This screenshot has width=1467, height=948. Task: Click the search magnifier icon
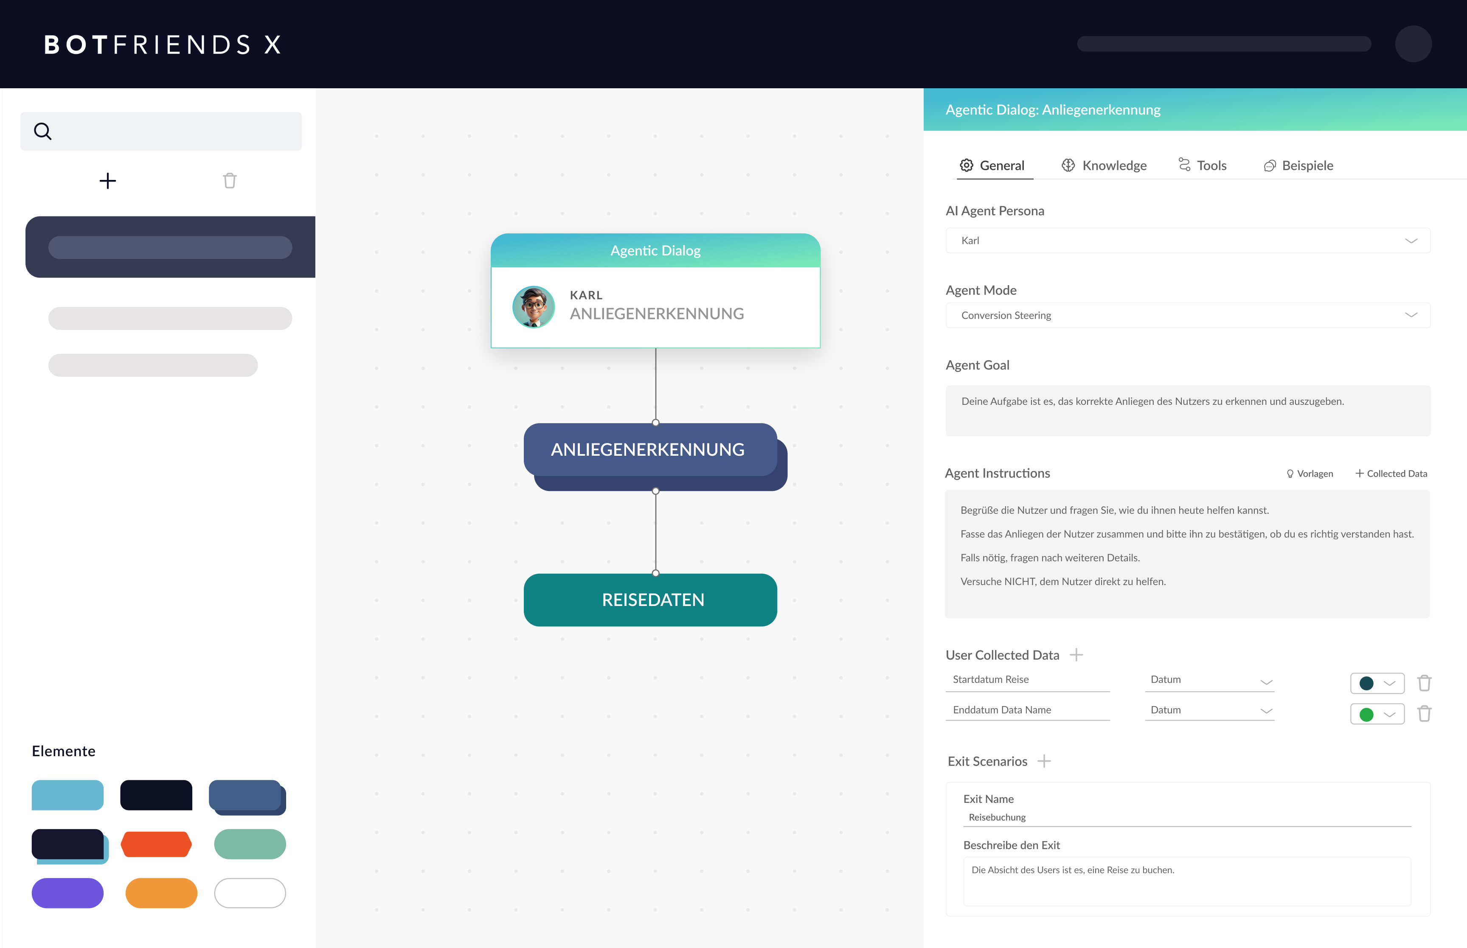[42, 131]
